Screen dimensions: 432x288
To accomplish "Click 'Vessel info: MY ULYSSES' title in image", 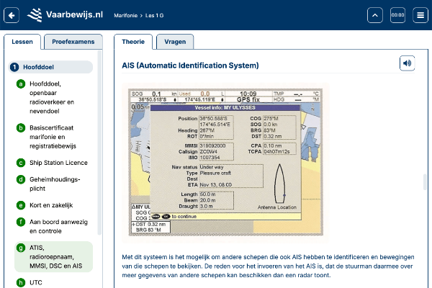I will click(x=225, y=108).
